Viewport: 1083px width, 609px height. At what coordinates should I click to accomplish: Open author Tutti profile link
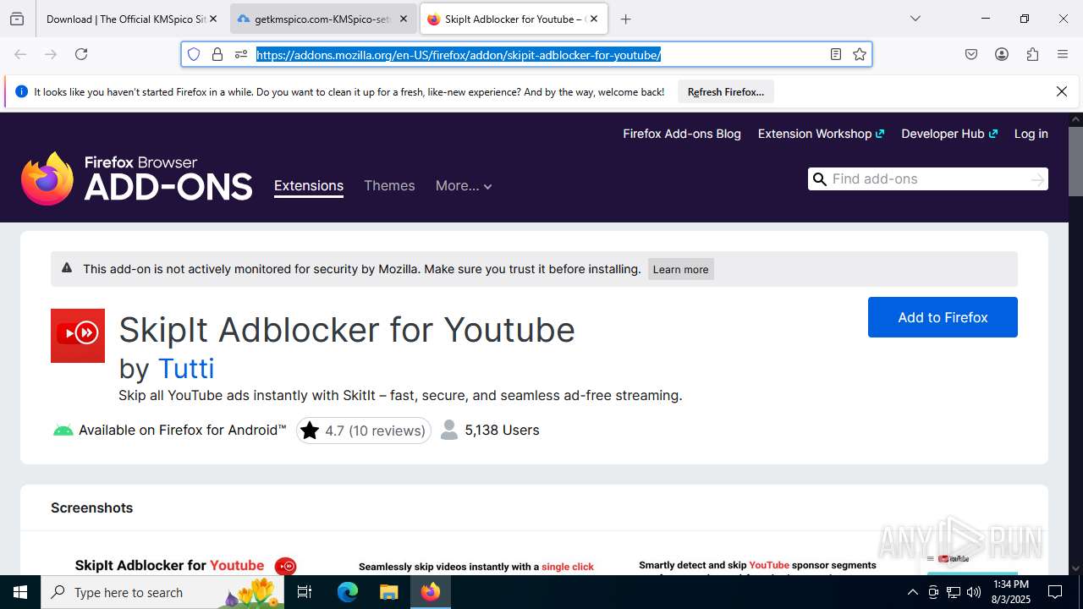(x=186, y=368)
